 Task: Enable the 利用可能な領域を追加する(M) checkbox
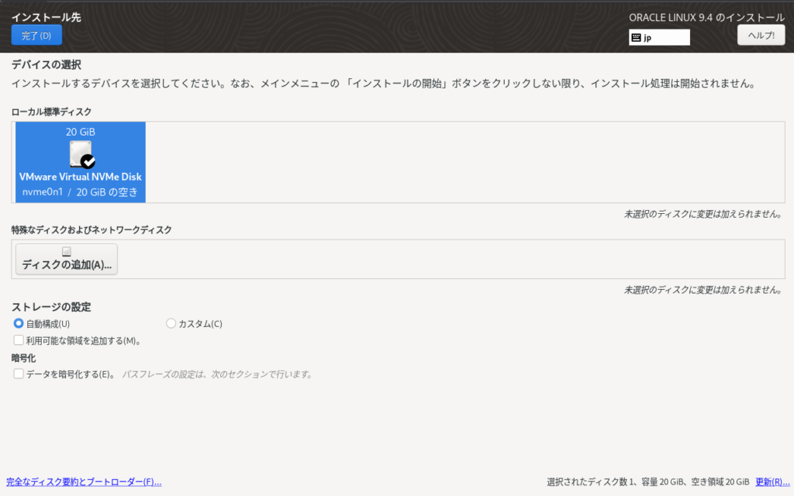click(19, 340)
